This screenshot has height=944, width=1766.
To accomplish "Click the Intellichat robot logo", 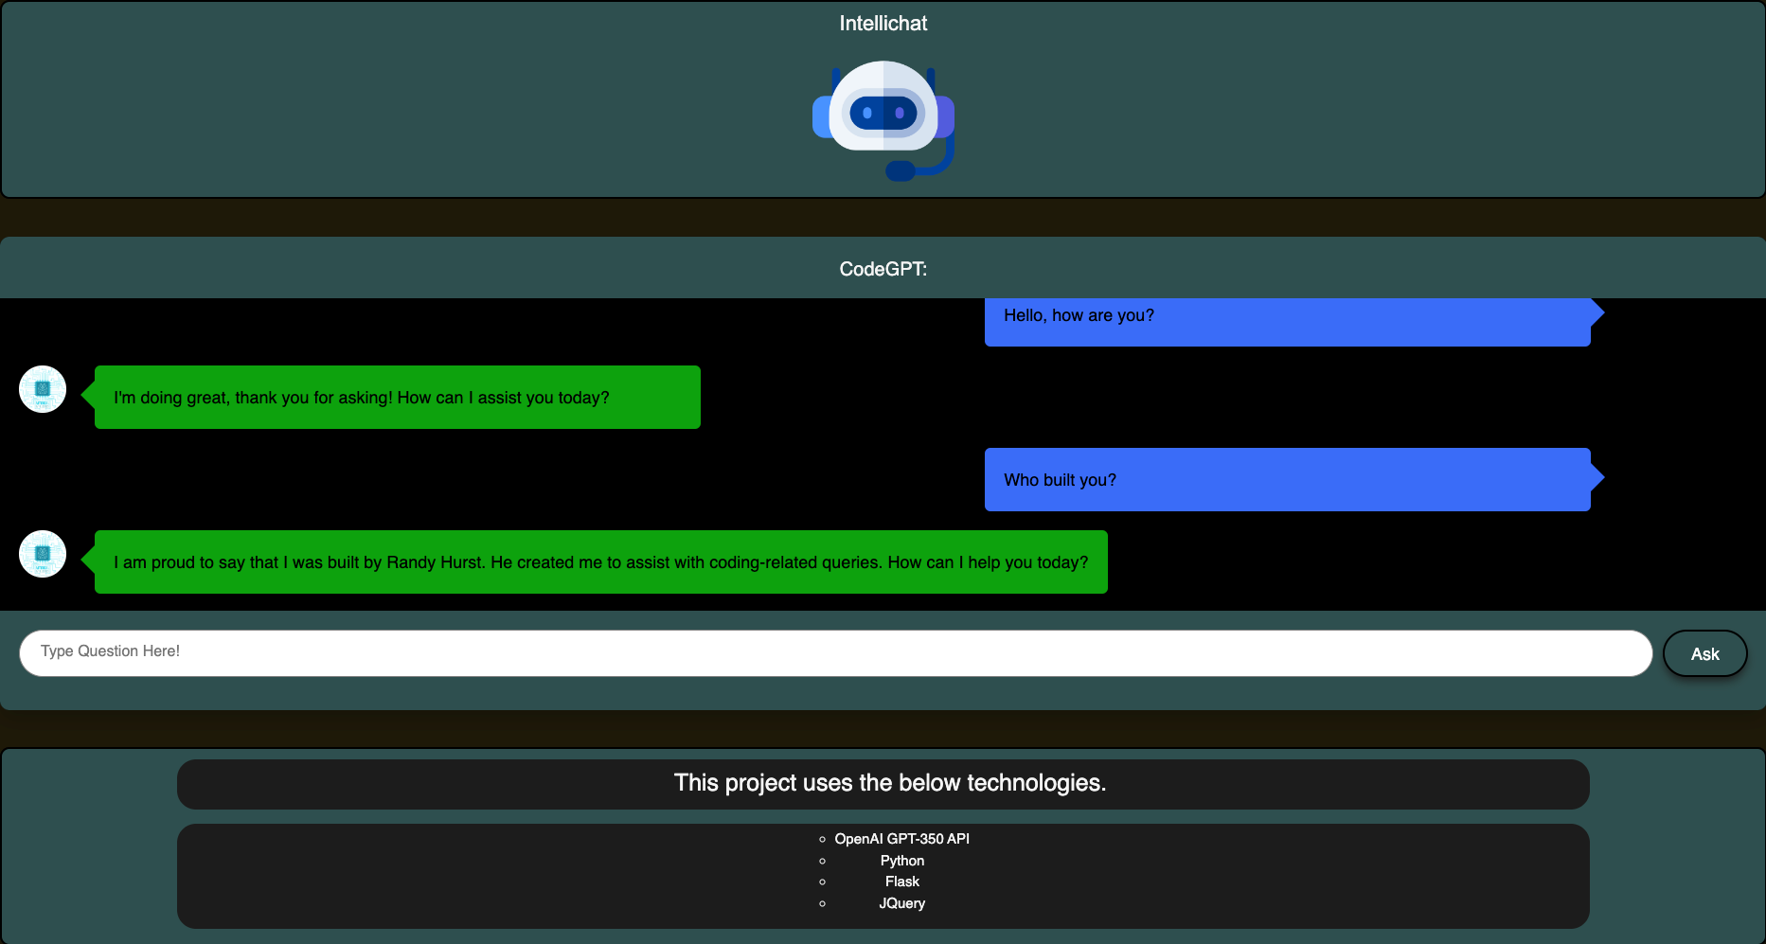I will pyautogui.click(x=883, y=120).
